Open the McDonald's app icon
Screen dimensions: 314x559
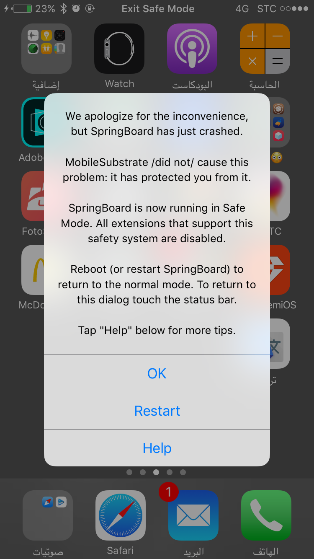tap(33, 270)
